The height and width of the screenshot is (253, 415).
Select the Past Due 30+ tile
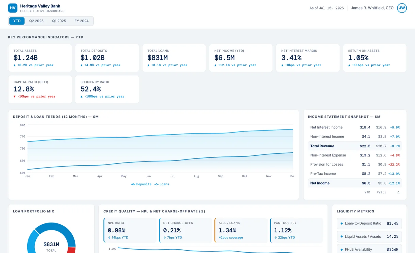296,230
